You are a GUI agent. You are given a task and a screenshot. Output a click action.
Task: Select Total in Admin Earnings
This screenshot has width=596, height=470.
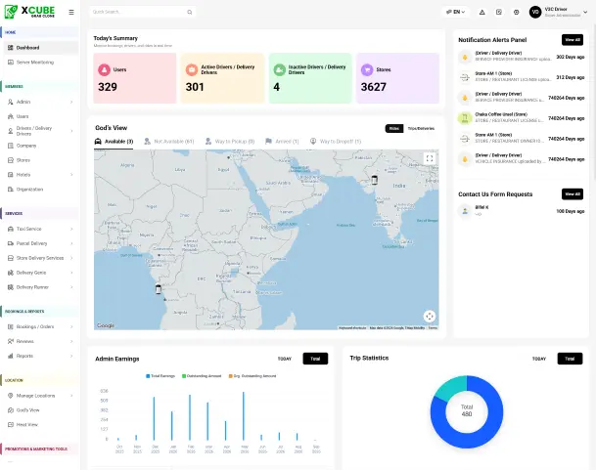point(315,359)
